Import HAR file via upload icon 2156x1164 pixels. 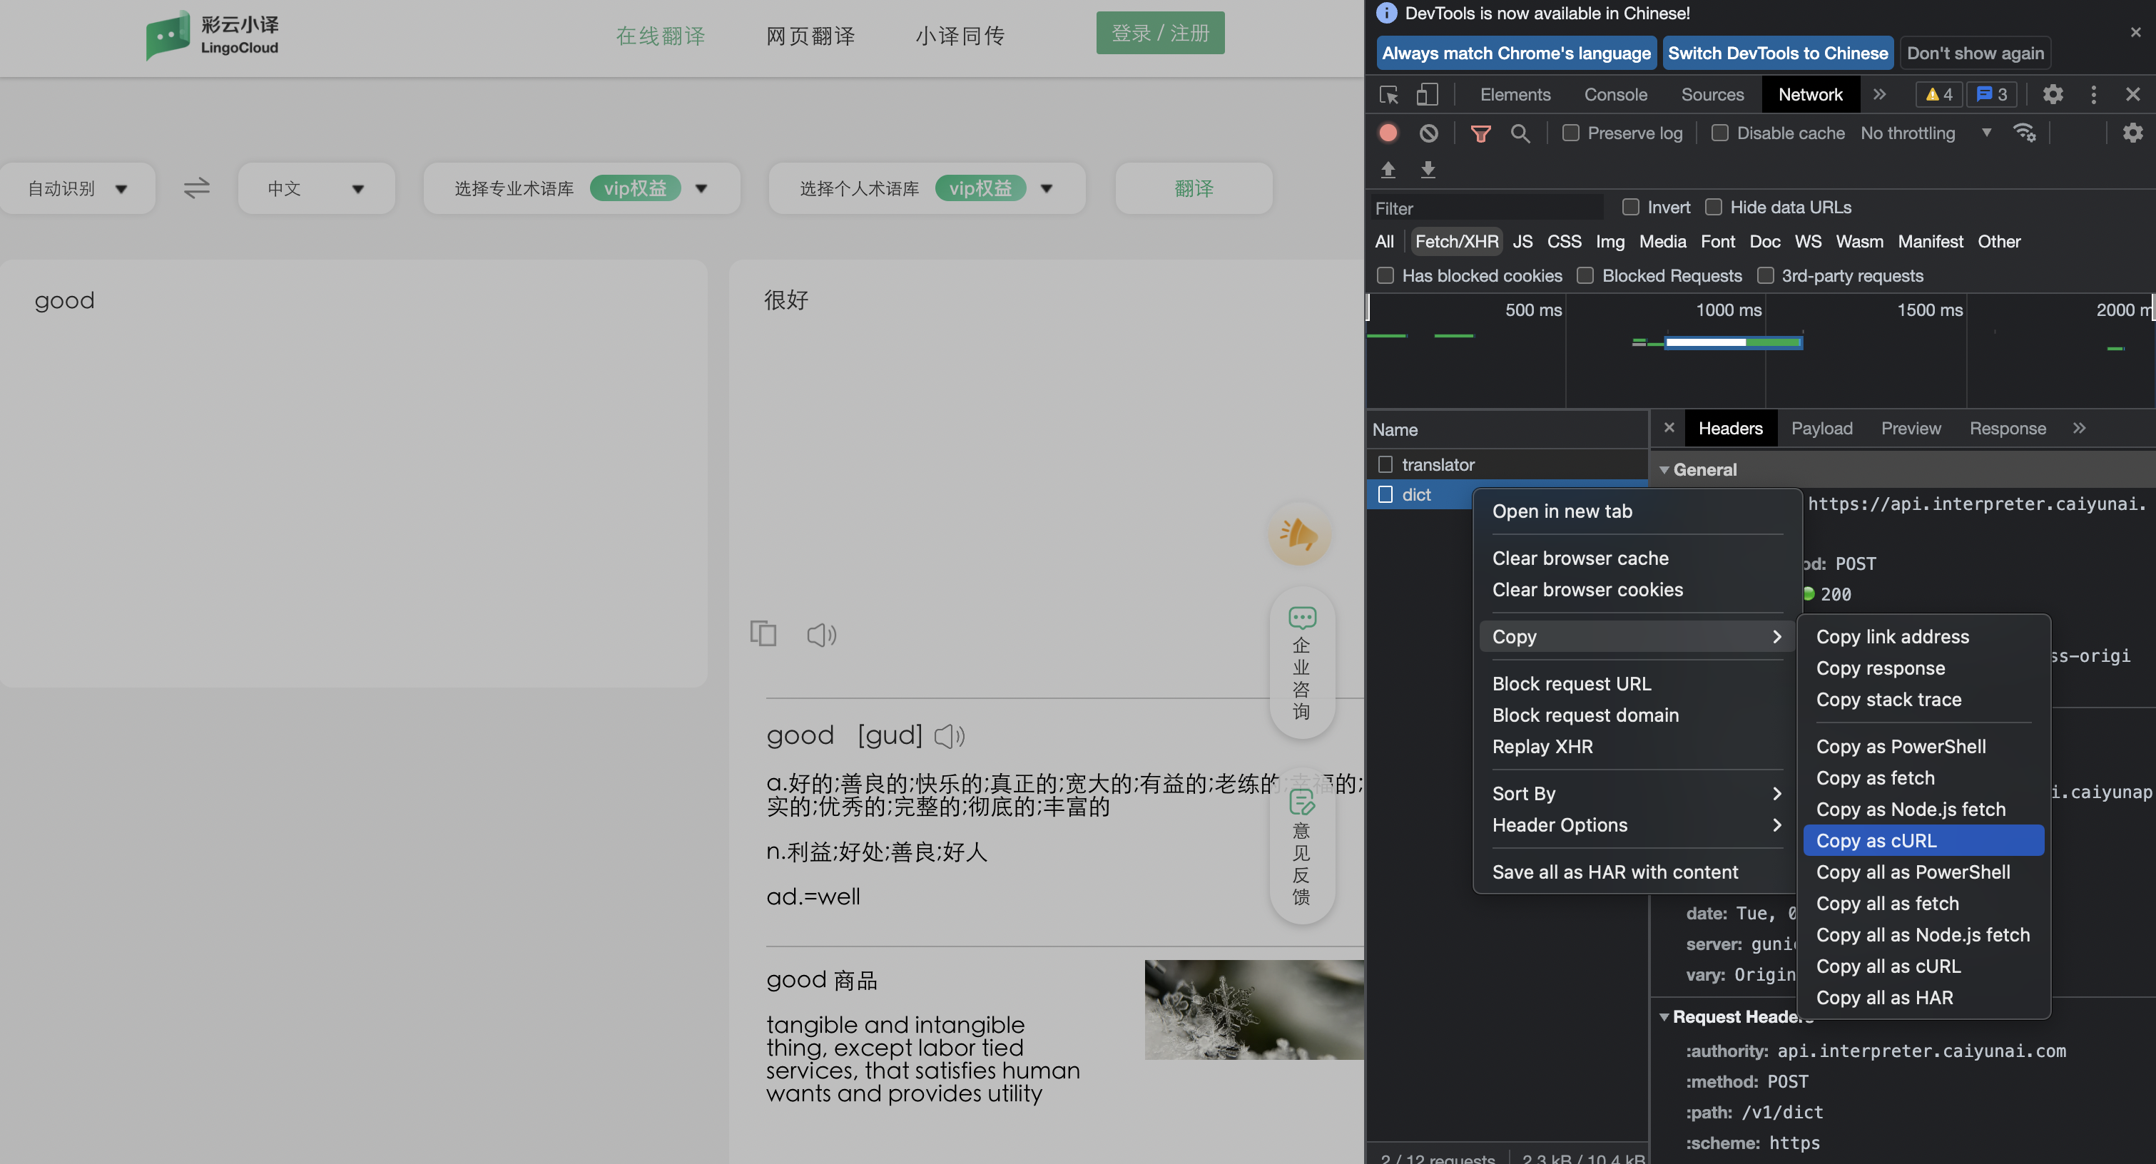pyautogui.click(x=1388, y=169)
